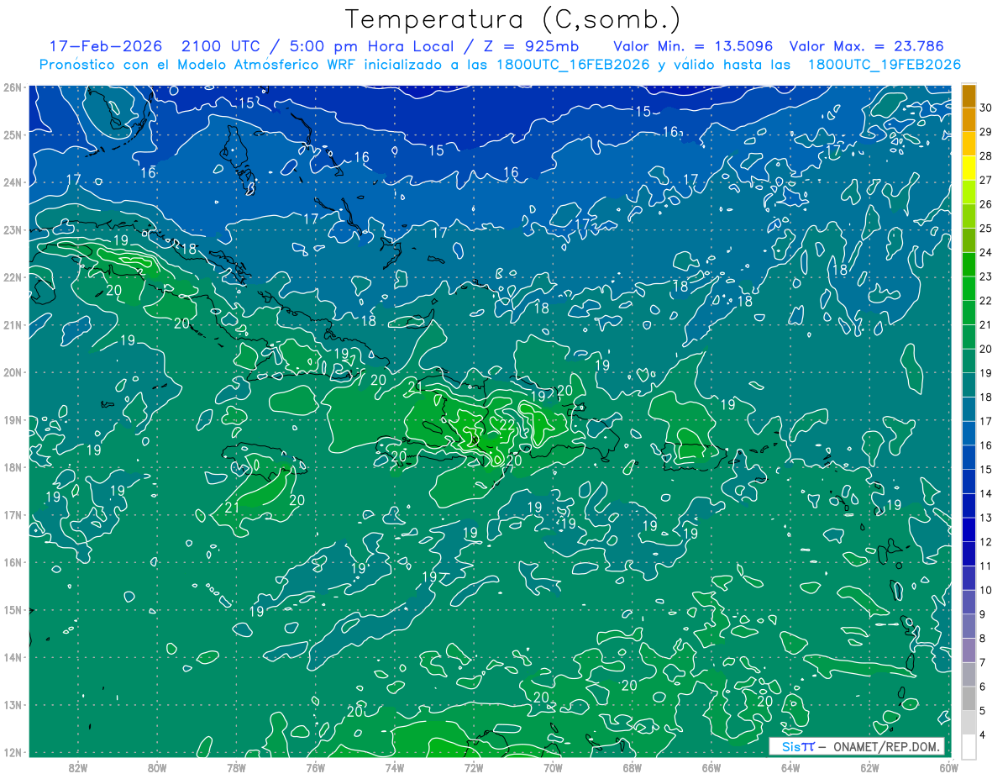The image size is (1008, 779).
Task: Click the '64W' longitude label
Action: pyautogui.click(x=790, y=767)
